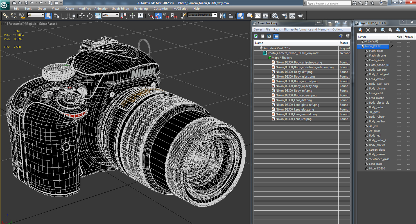Choose the Select and Rotate tool
This screenshot has width=416, height=224.
(90, 16)
